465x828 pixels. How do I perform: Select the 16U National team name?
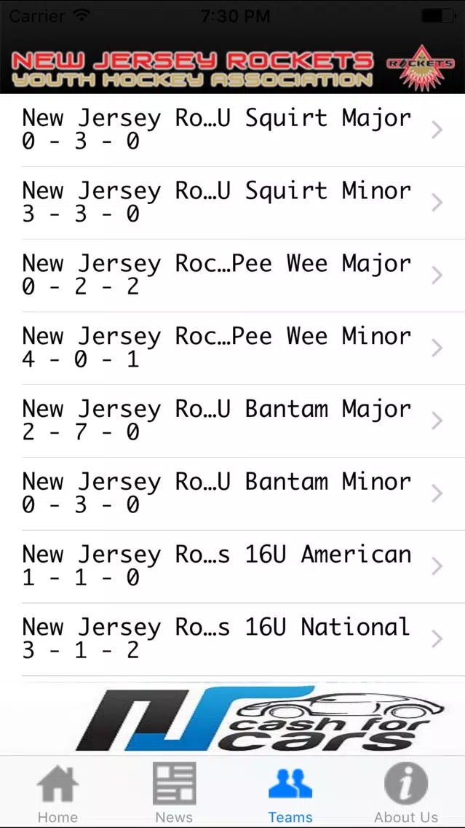coord(217,628)
